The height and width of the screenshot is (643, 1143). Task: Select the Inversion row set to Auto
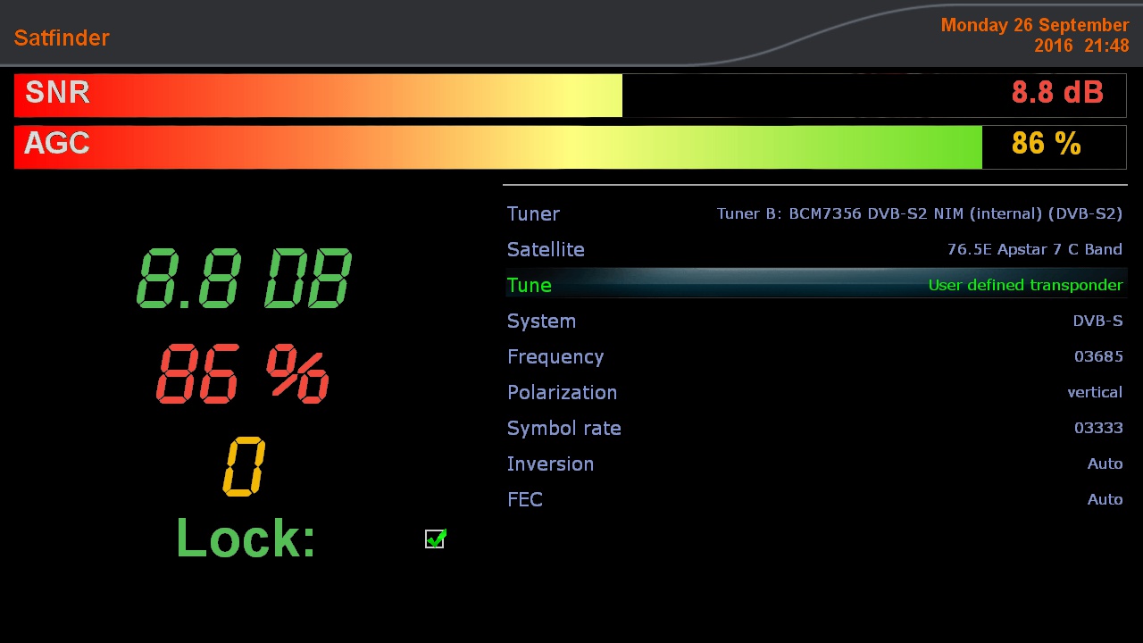pos(814,463)
